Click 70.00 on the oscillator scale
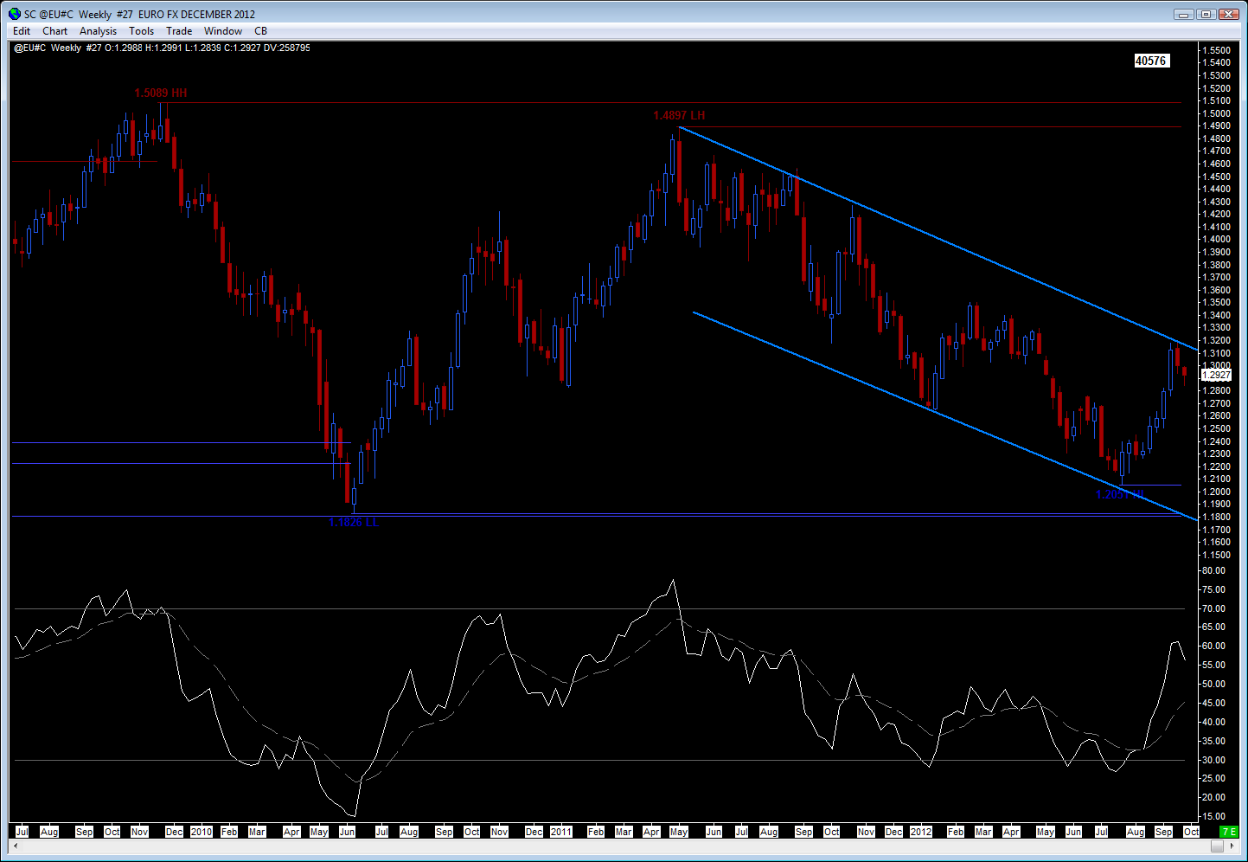 pos(1213,608)
